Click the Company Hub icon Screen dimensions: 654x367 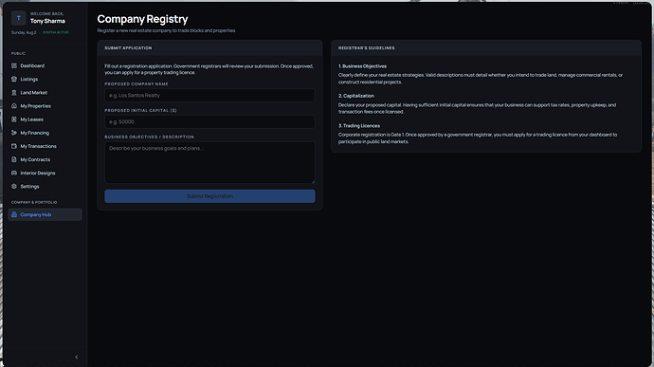14,214
